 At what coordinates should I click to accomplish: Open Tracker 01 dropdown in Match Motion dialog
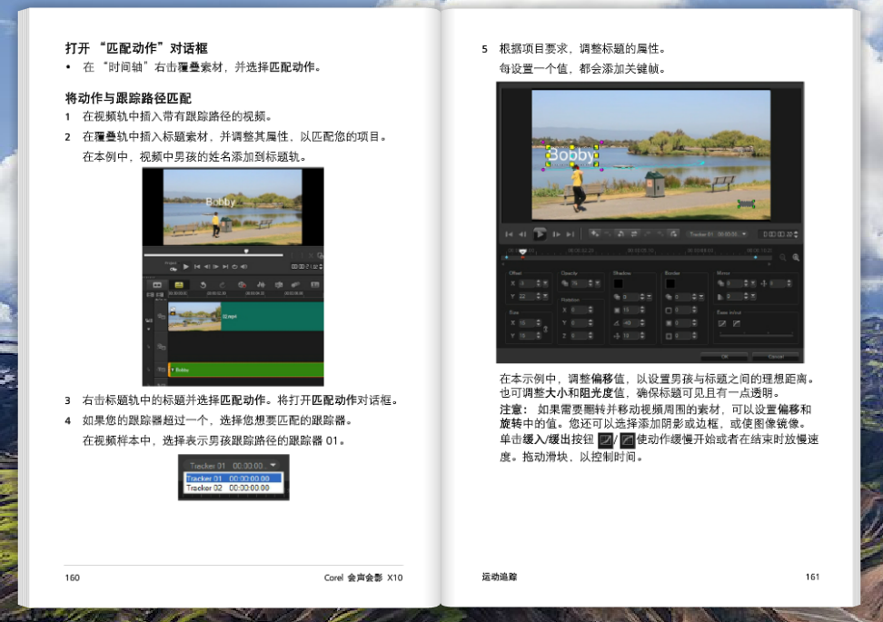tap(718, 234)
